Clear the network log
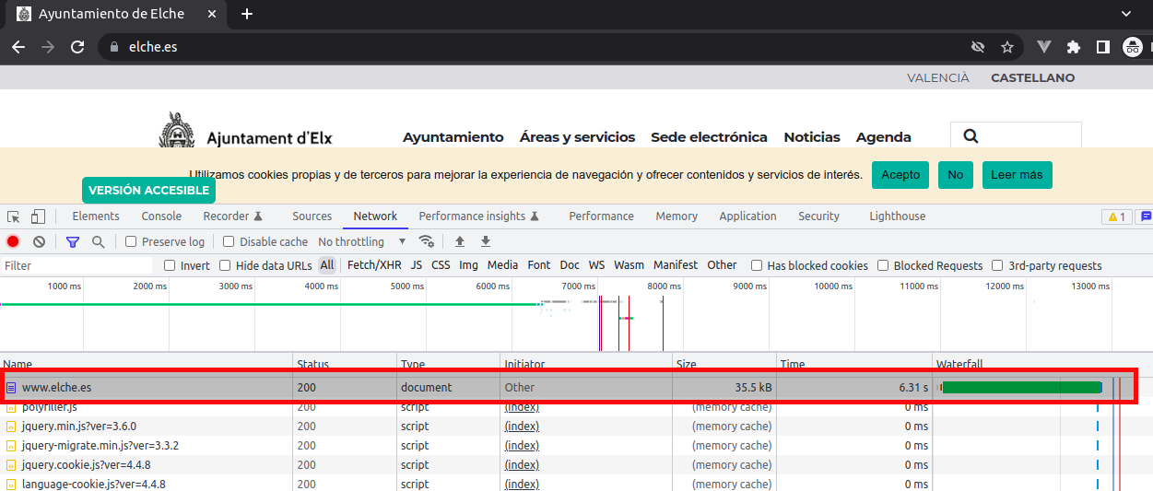This screenshot has width=1153, height=491. (39, 241)
